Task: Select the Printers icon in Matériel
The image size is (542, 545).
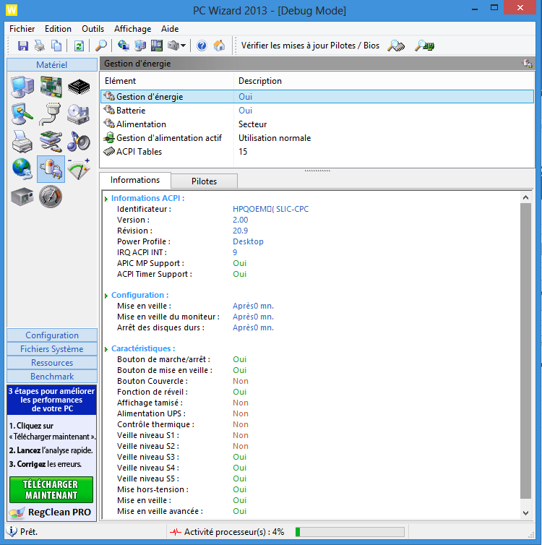Action: 22,142
